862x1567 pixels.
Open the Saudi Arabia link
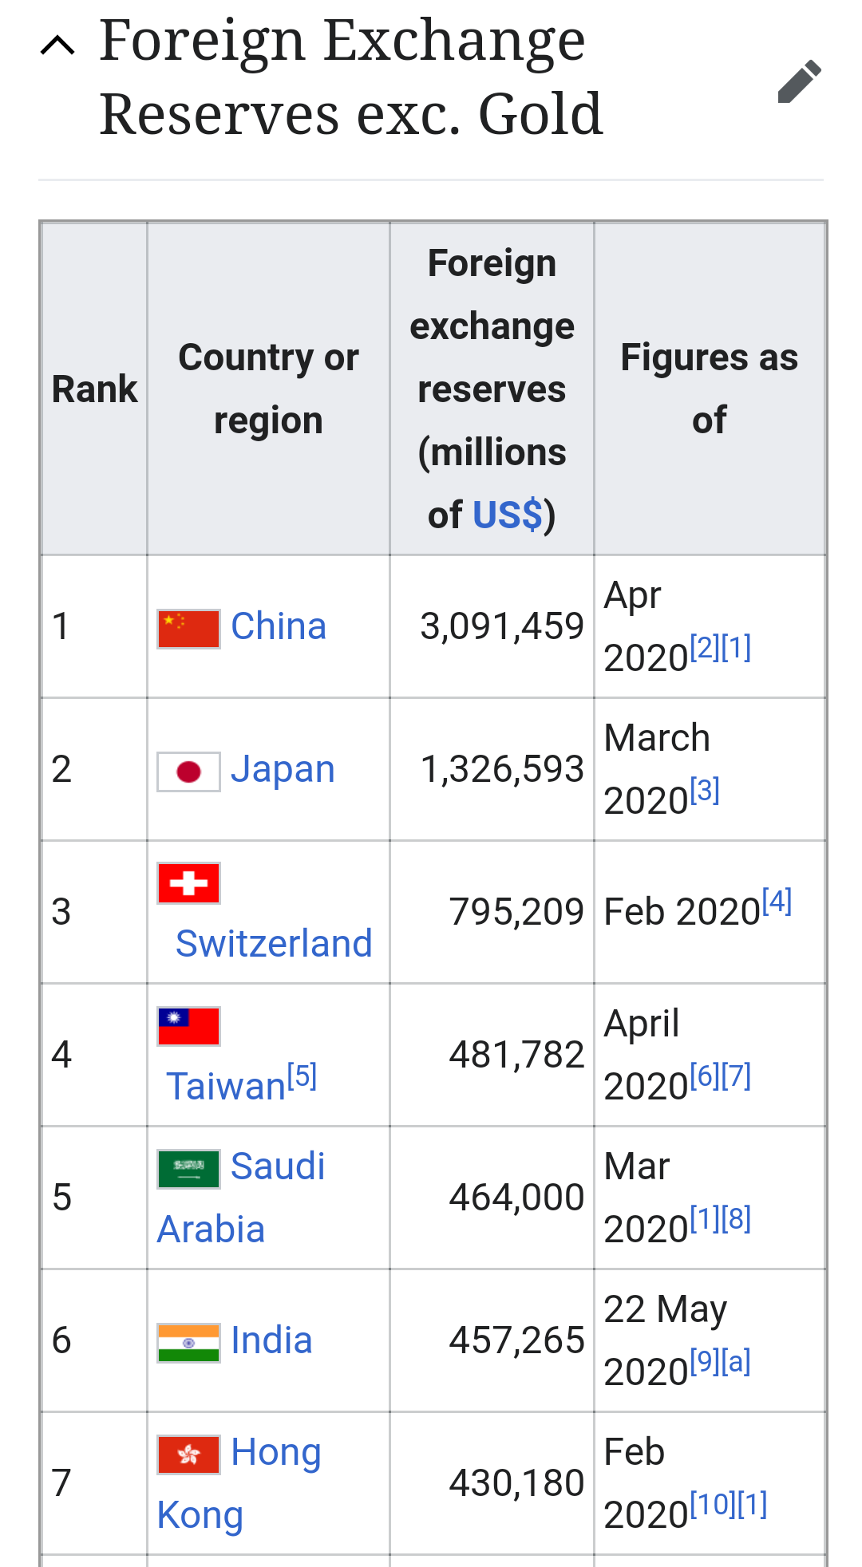pyautogui.click(x=241, y=1198)
